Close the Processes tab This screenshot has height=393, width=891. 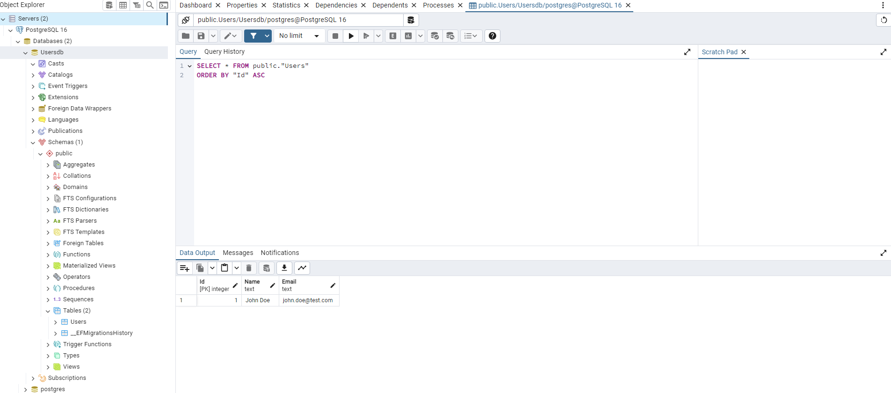point(460,5)
